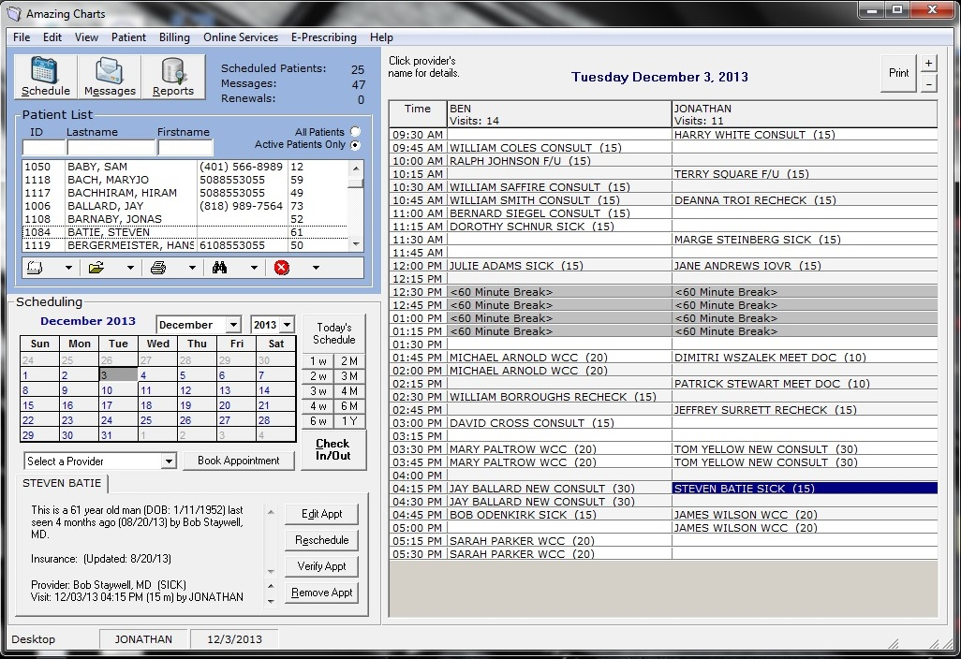The width and height of the screenshot is (961, 659).
Task: Click the new patient chart icon
Action: (x=34, y=268)
